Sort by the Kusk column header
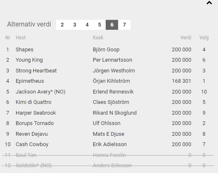Image resolution: width=218 pixels, height=173 pixels. pos(98,38)
